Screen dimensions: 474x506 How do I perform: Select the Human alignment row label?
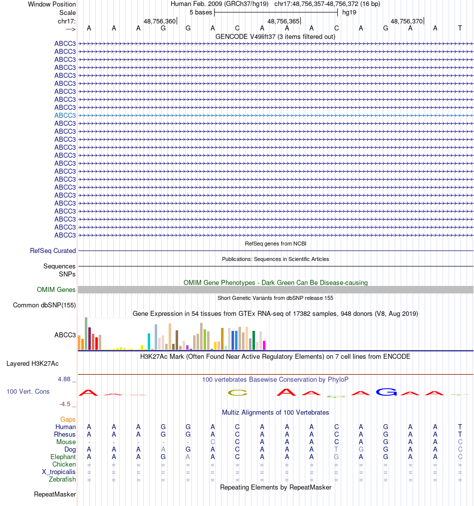pyautogui.click(x=65, y=427)
